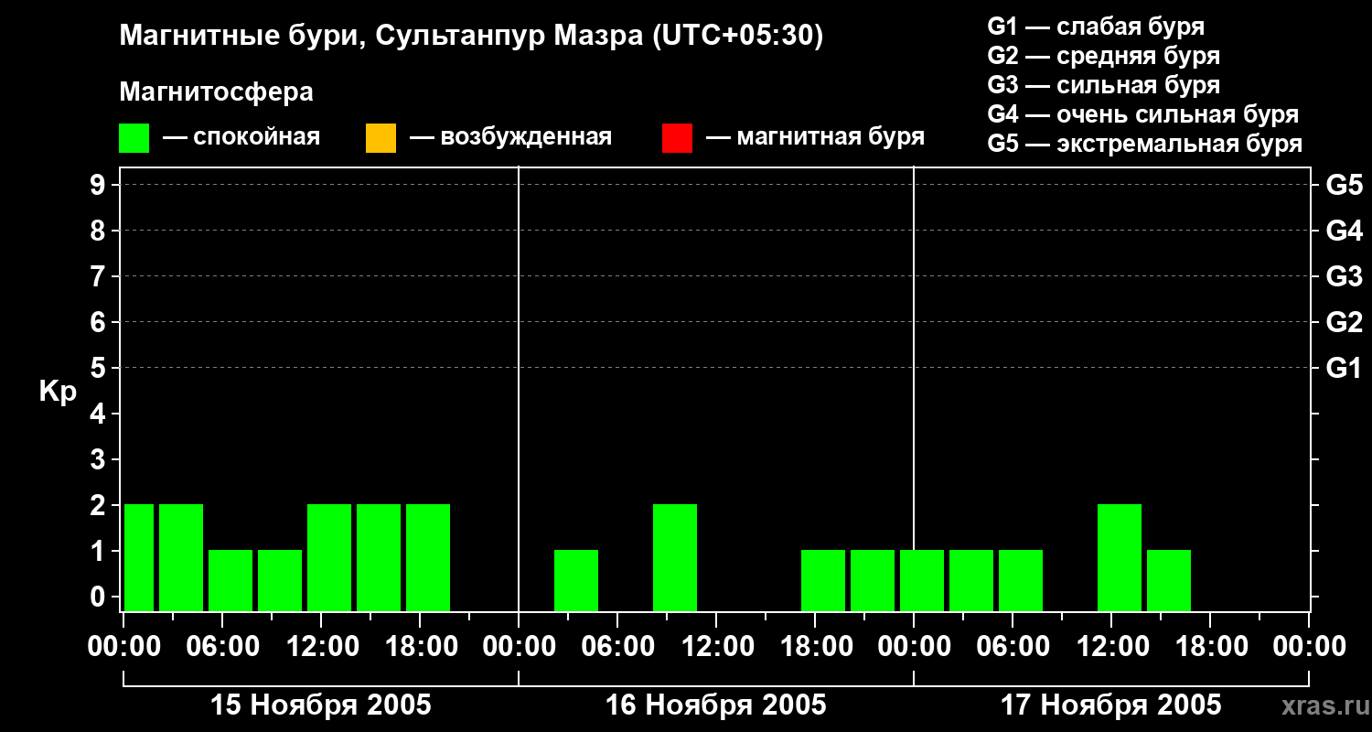Viewport: 1372px width, 732px height.
Task: Click the last green bar on 17 November
Action: click(x=1169, y=580)
